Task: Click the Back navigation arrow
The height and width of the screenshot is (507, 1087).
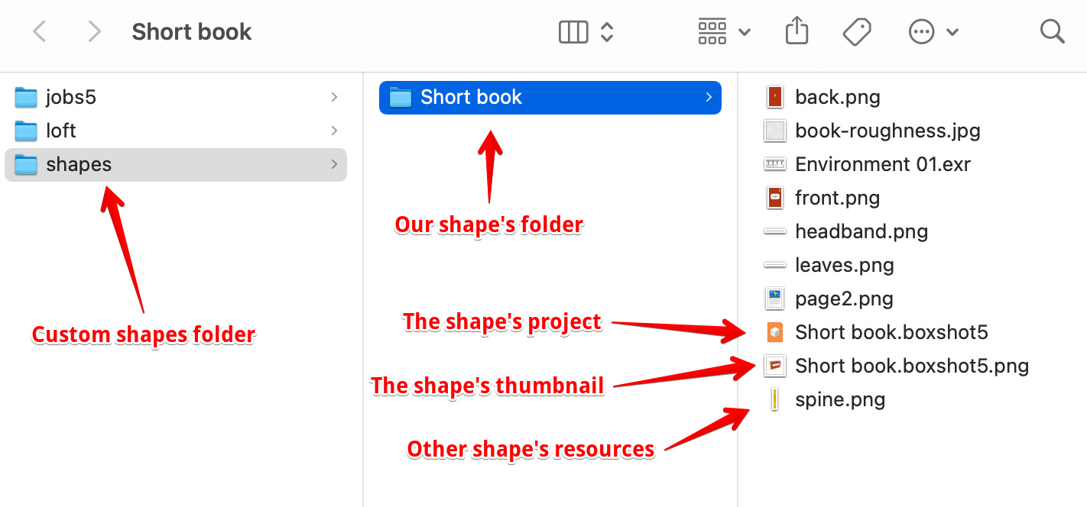Action: pos(40,32)
